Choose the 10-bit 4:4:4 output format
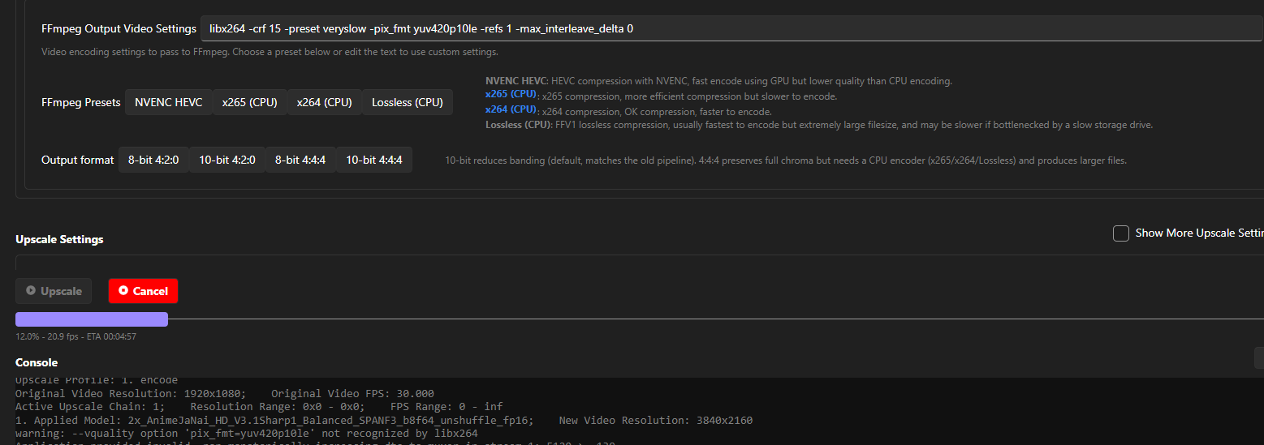This screenshot has height=445, width=1264. 374,160
